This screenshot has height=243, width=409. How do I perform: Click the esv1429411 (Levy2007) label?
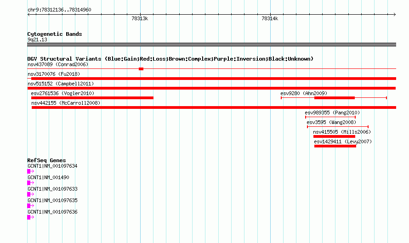[343, 141]
